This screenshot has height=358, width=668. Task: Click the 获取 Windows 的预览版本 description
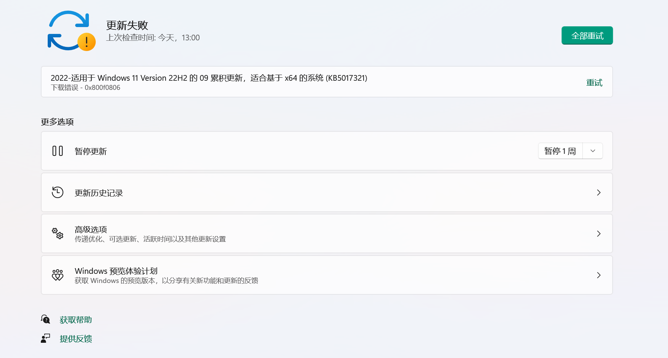(x=166, y=281)
